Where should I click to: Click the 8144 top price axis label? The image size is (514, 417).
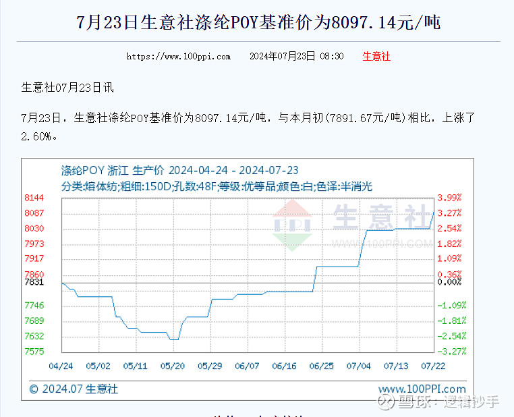pos(34,198)
